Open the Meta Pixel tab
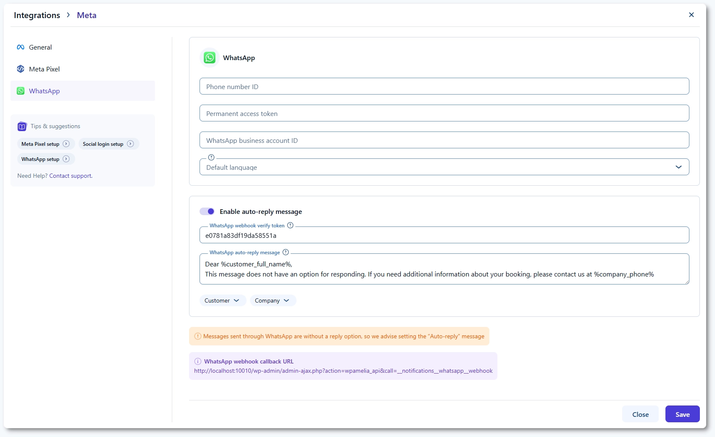 (x=44, y=69)
